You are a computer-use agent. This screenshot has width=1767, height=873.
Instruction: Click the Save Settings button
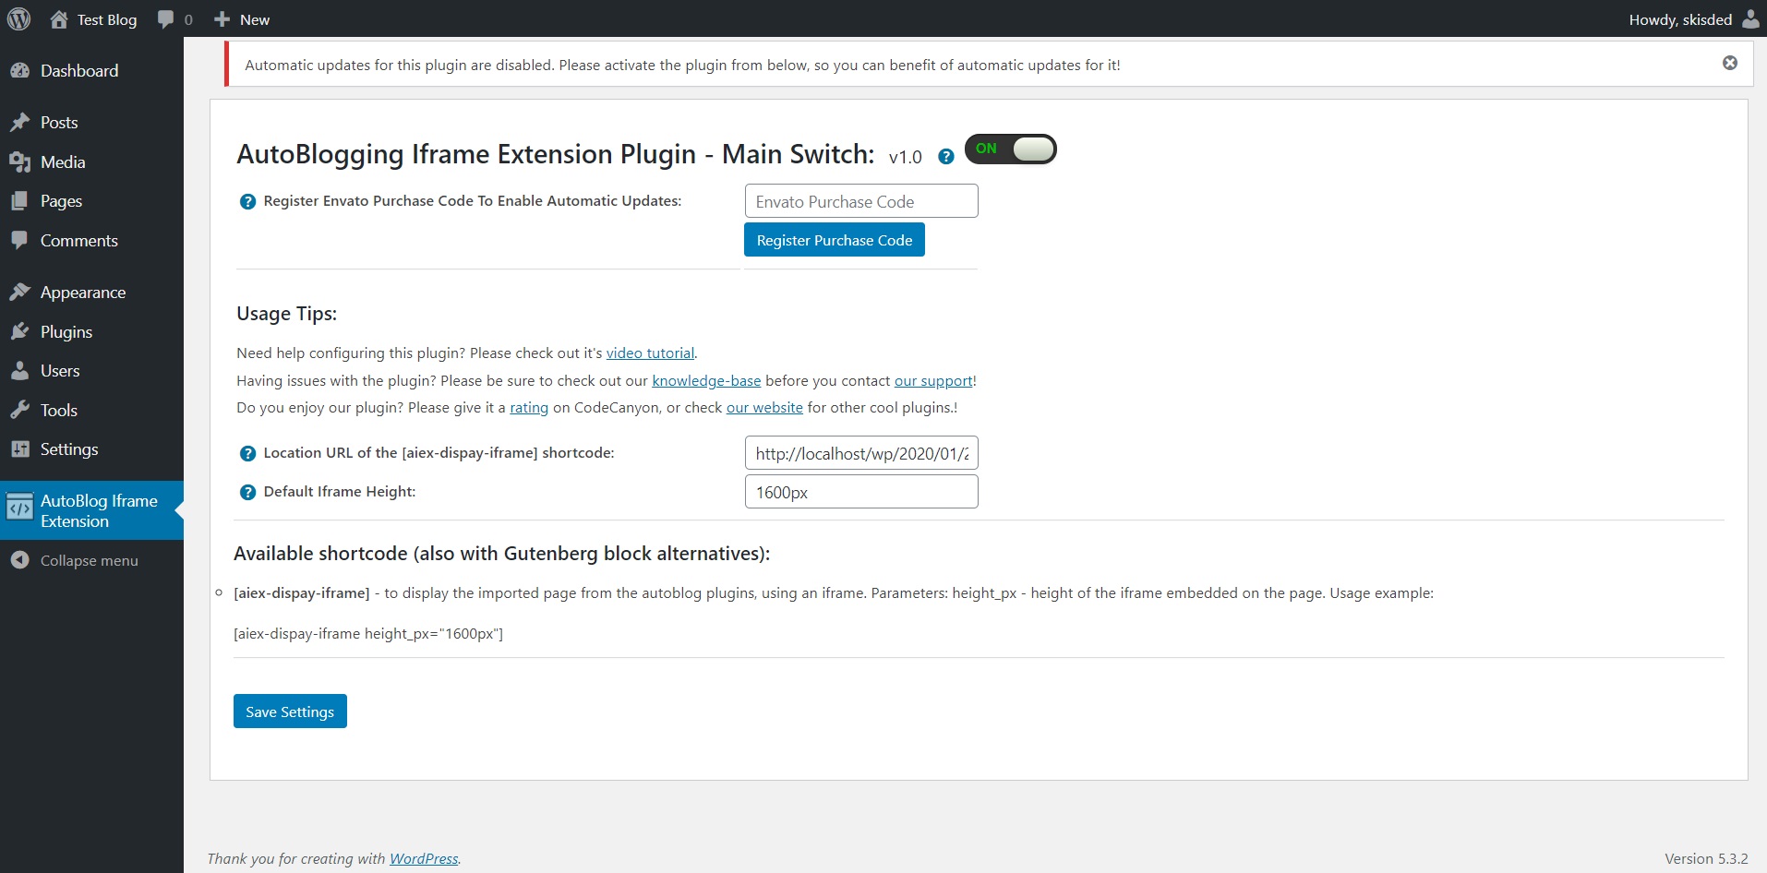point(290,712)
